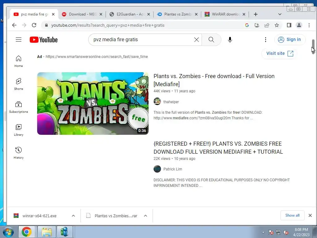Open the Action Center flag tray icon
Viewport: 317px width, 238px height.
[271, 232]
